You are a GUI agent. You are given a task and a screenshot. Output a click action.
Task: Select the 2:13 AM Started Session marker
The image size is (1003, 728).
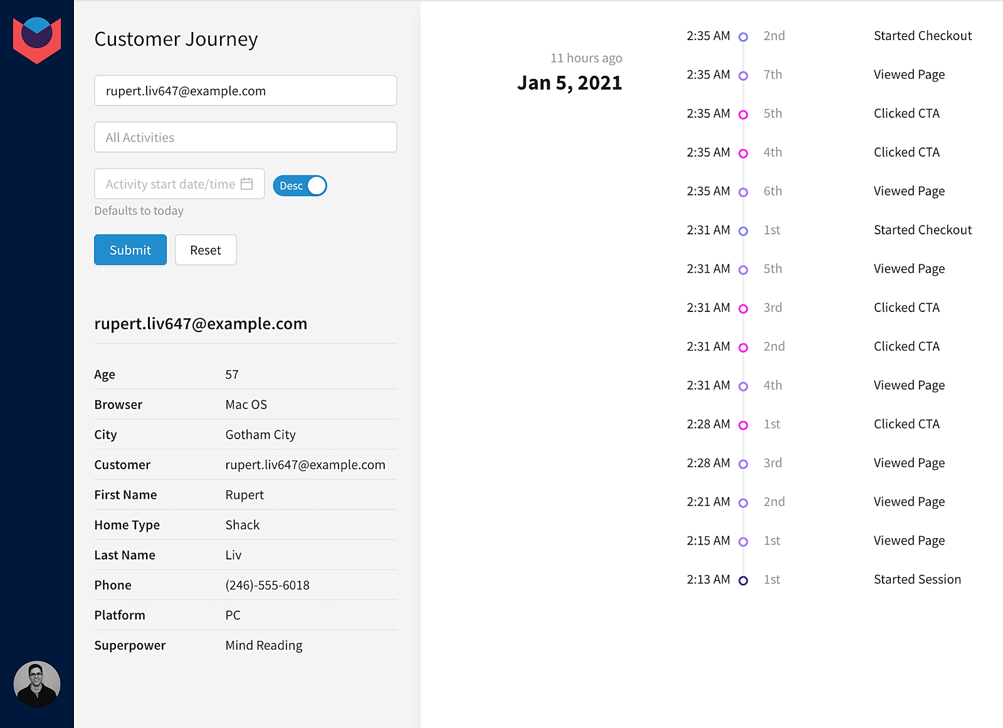pos(743,581)
